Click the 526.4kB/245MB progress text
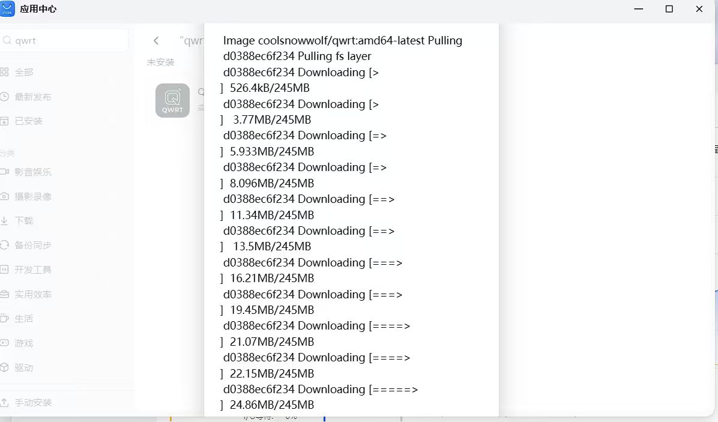The height and width of the screenshot is (422, 718). [270, 88]
